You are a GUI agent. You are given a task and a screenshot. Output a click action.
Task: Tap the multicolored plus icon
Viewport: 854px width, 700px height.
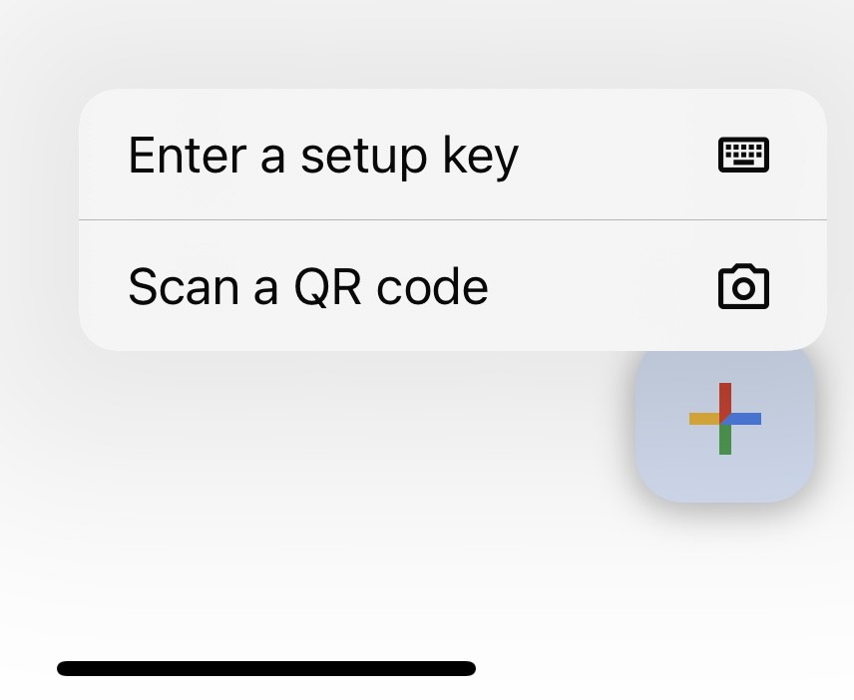725,419
